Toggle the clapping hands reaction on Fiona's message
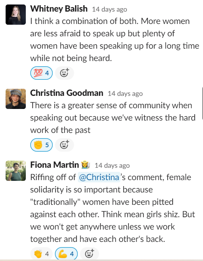 41,254
